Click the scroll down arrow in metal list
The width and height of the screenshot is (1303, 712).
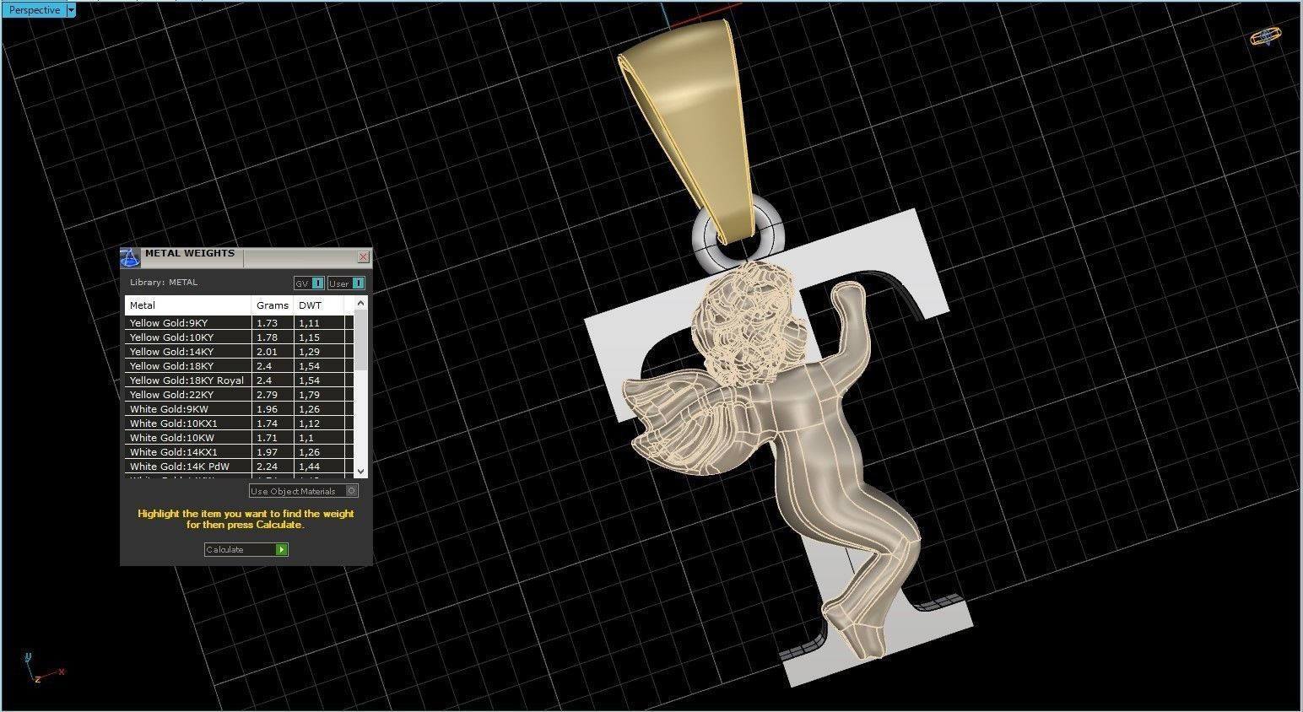pyautogui.click(x=360, y=472)
